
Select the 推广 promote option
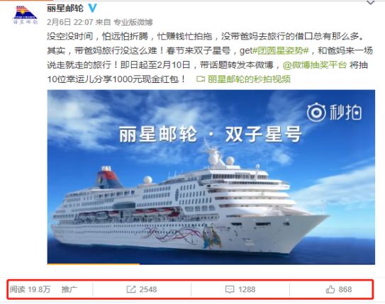click(x=69, y=289)
